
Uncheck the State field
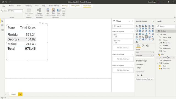tap(160, 66)
